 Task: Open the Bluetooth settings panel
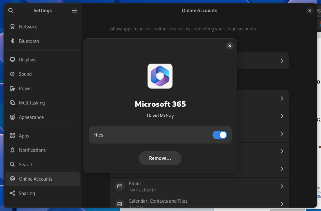(43, 41)
